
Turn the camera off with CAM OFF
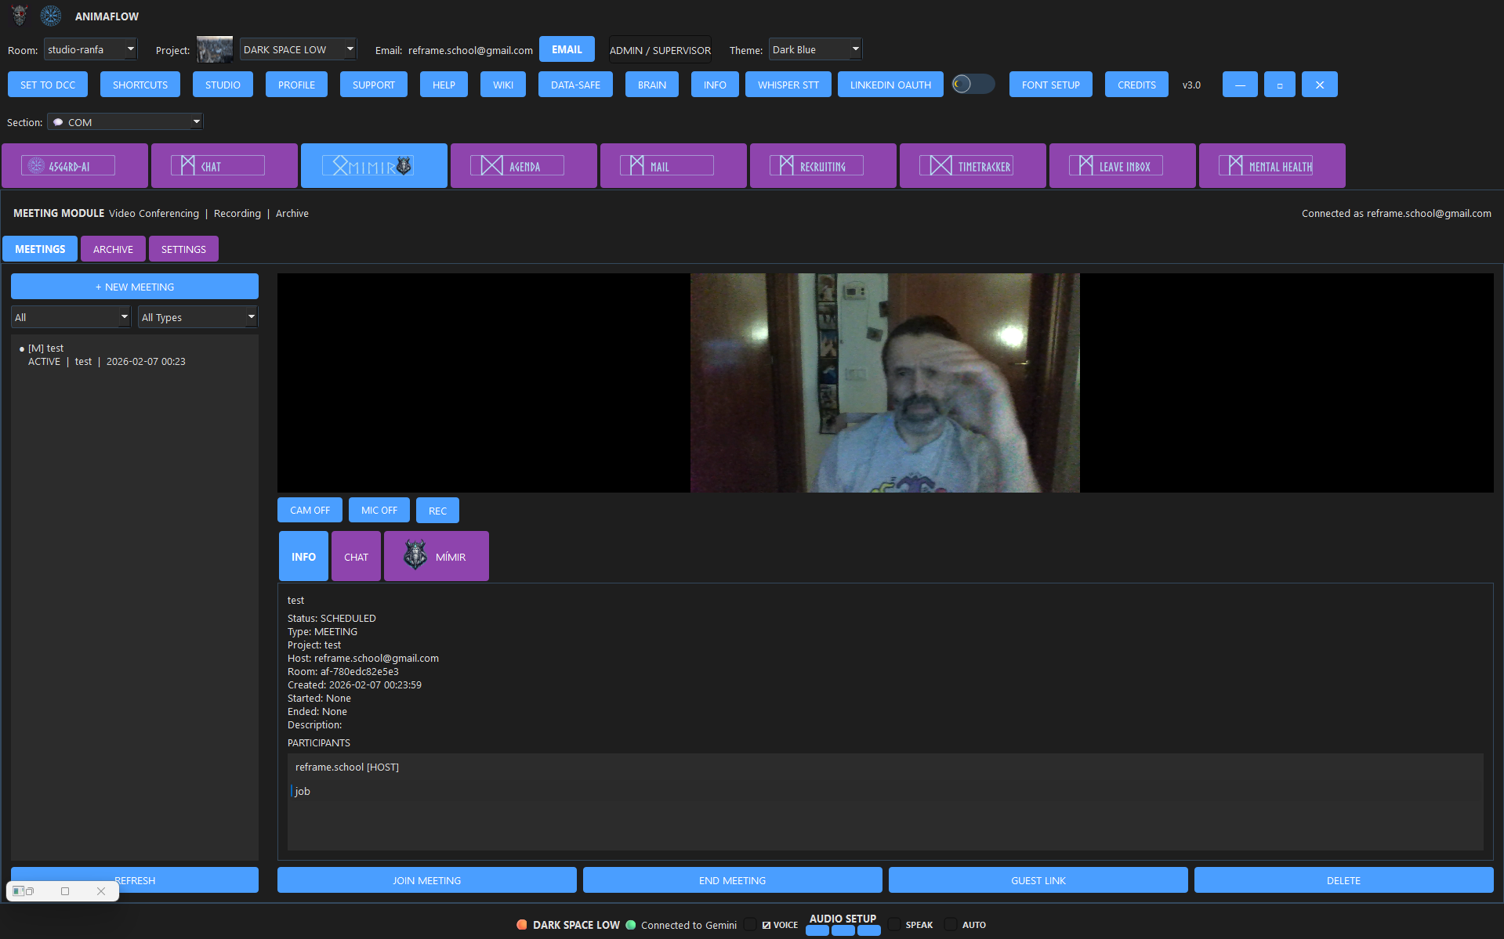pyautogui.click(x=310, y=511)
